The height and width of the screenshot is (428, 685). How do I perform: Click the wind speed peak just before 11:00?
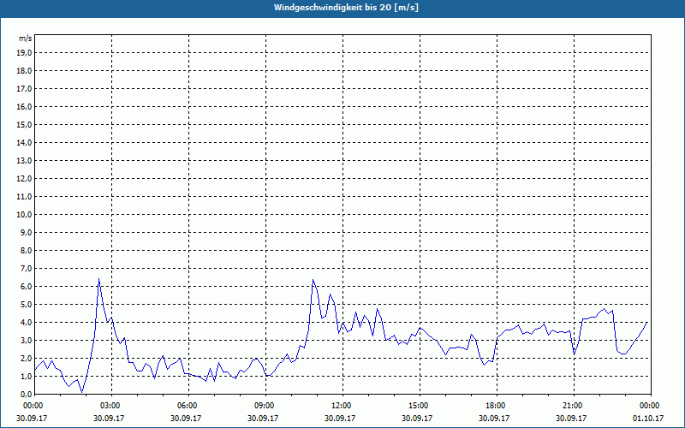click(313, 280)
